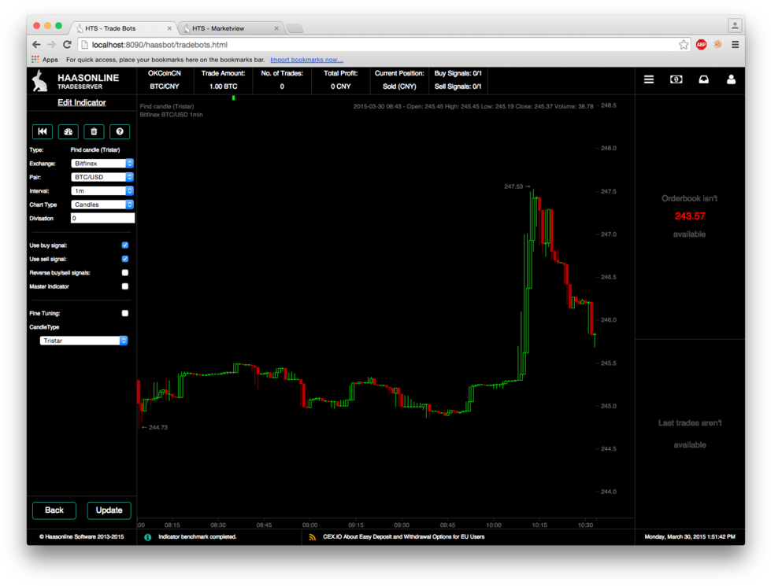Open the Pair dropdown showing BTC/USD
771x586 pixels.
pos(102,177)
